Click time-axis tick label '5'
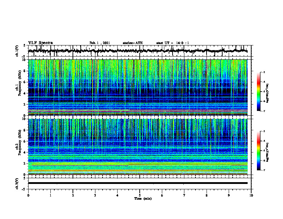Viewport: 283px width, 219px height. 140,195
